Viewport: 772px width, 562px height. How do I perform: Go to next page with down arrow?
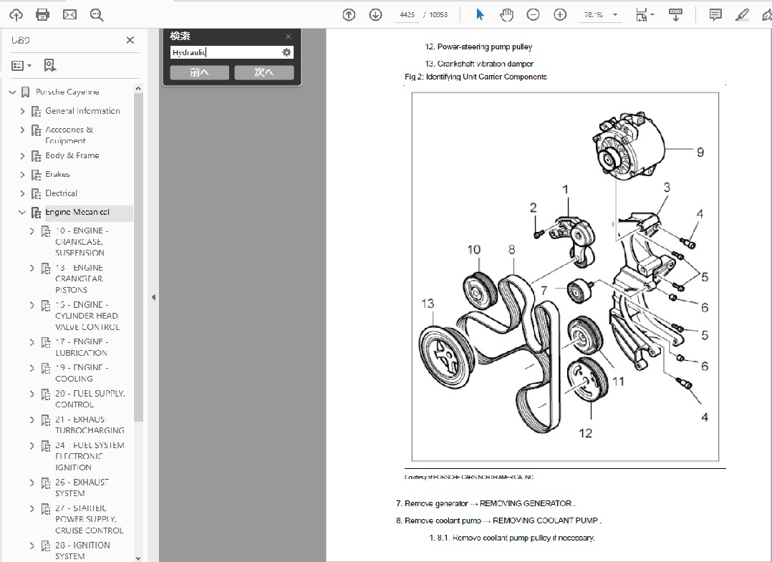(375, 14)
